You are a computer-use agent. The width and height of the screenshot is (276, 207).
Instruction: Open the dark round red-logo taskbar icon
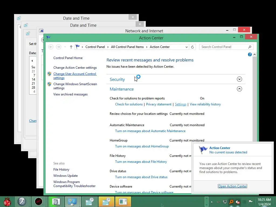click(x=38, y=201)
